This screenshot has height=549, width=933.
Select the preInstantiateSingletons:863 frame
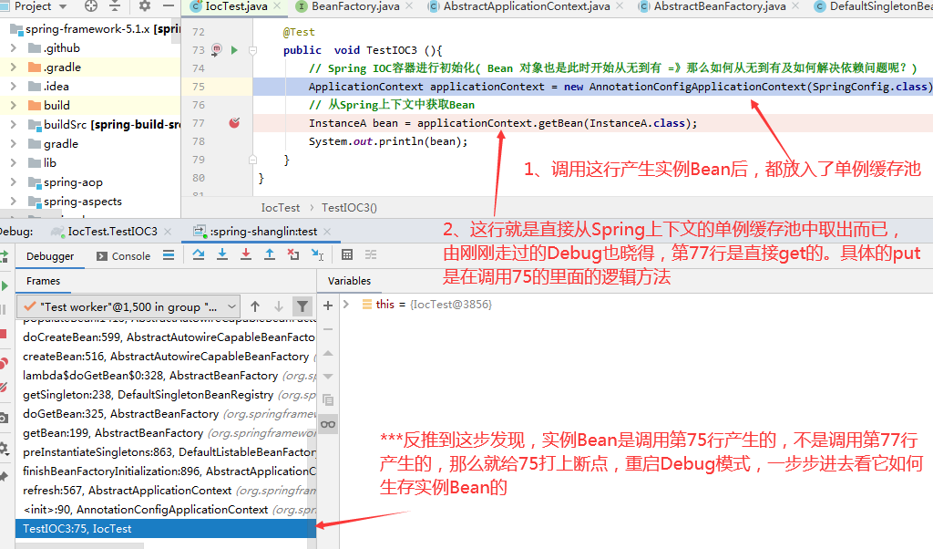(x=166, y=452)
